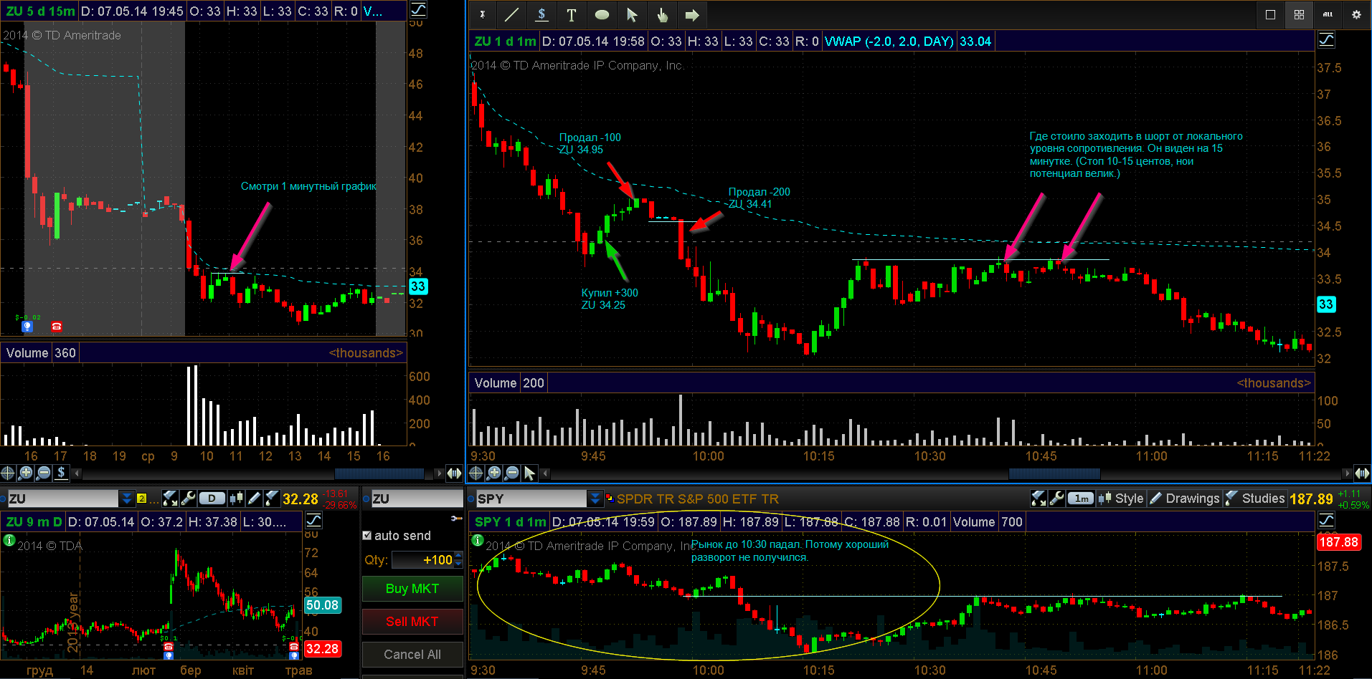Click yellow color link box numbered 2
The width and height of the screenshot is (1372, 679).
141,499
